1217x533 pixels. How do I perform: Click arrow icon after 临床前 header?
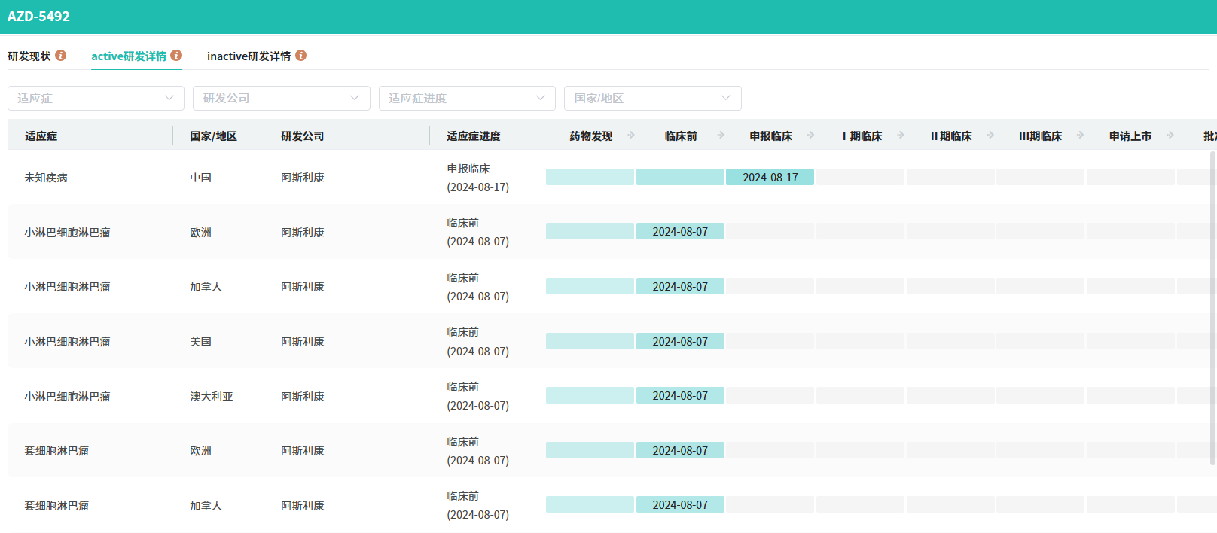tap(721, 136)
